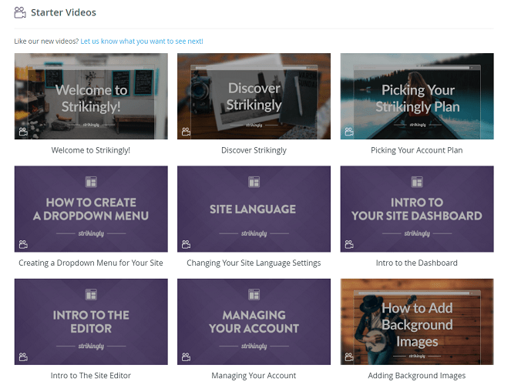Click camera icon on Site Dashboard thumbnail
511x385 pixels.
click(349, 244)
